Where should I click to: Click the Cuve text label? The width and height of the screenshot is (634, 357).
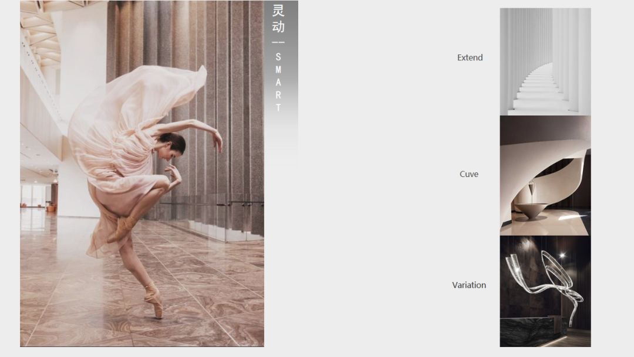[x=468, y=174]
